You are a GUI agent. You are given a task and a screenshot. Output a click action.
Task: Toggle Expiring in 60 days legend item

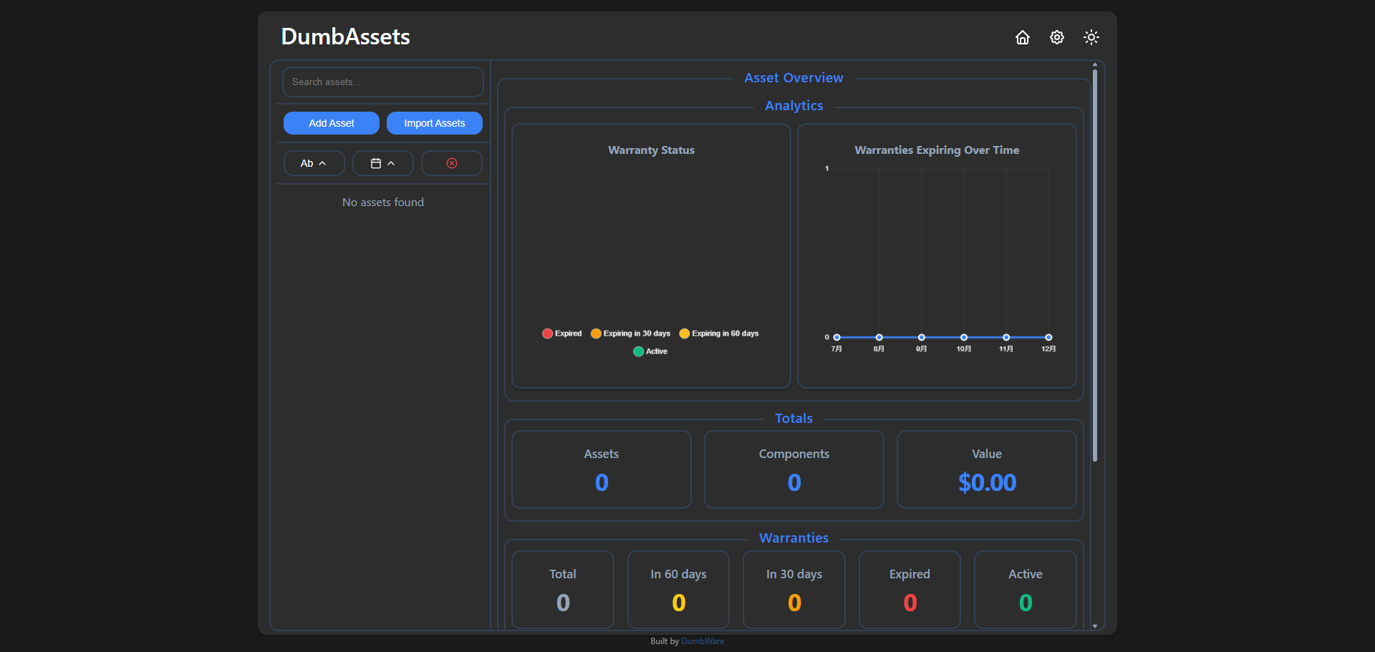coord(719,334)
